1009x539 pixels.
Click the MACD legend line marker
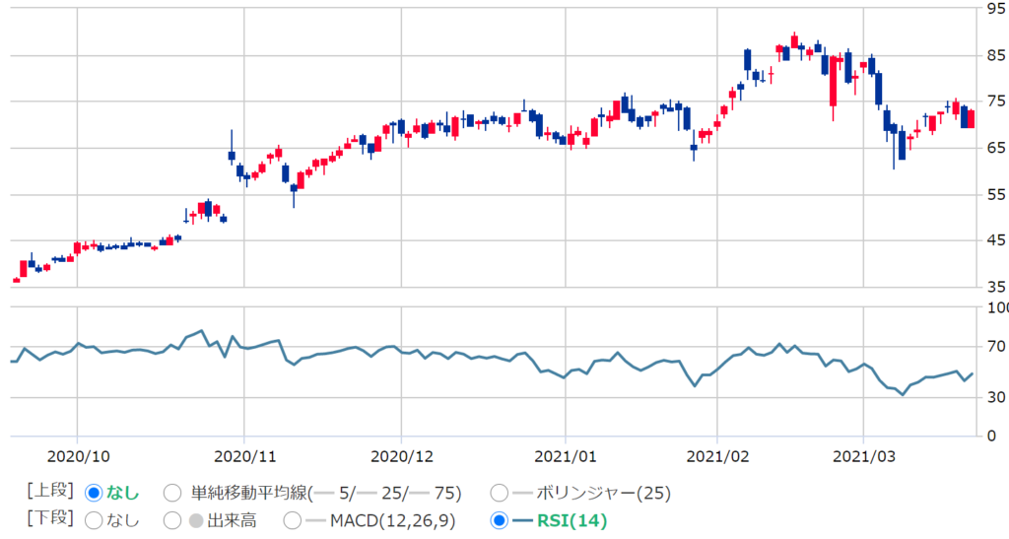316,520
